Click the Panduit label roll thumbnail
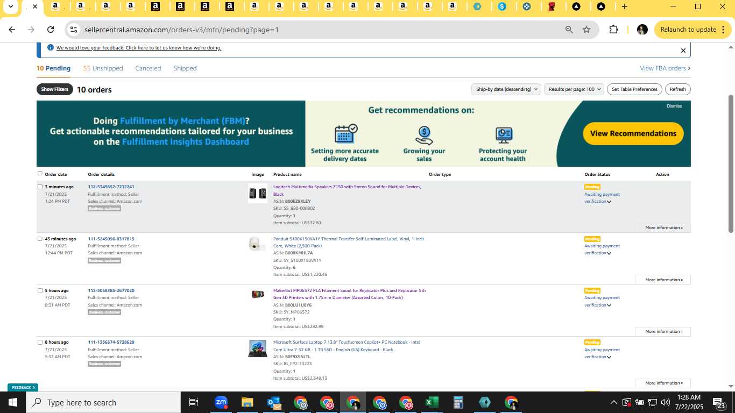This screenshot has height=413, width=735. point(257,244)
